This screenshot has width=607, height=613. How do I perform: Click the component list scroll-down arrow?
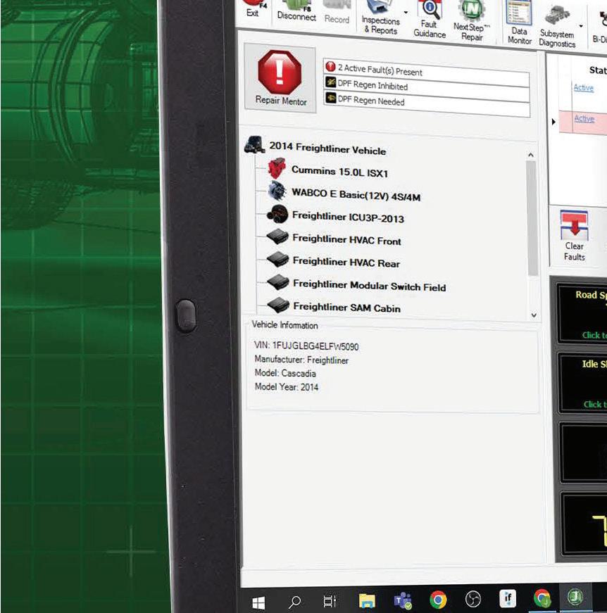pos(534,315)
